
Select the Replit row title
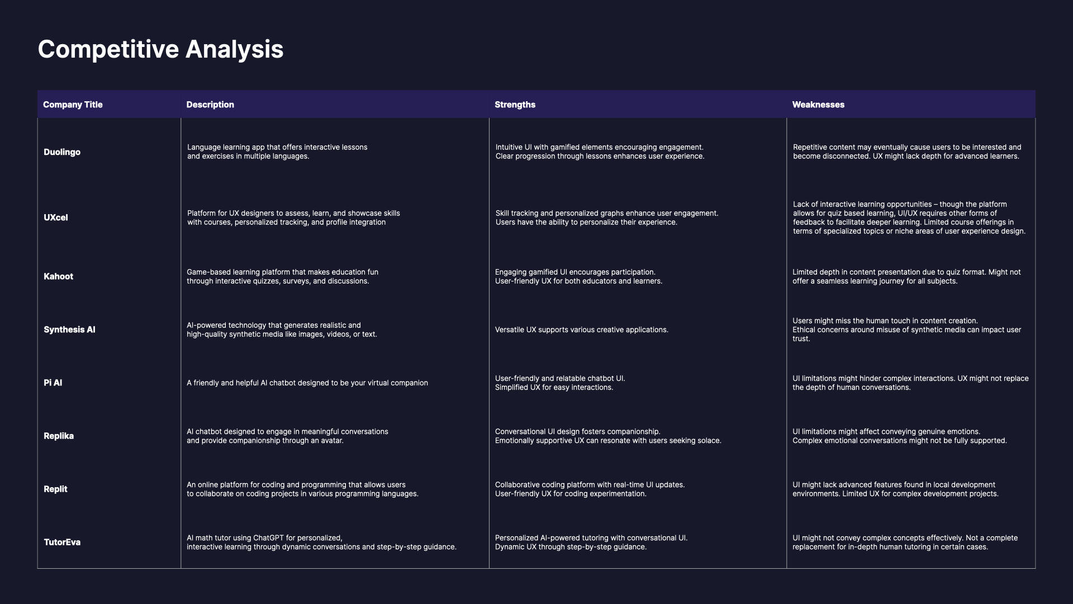pyautogui.click(x=55, y=489)
